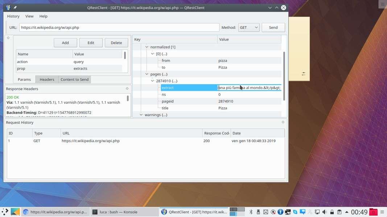
Task: Expand the warnings node in response tree
Action: (141, 115)
